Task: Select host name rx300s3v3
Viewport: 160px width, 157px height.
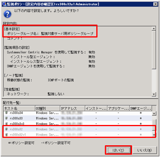Action: click(x=17, y=124)
